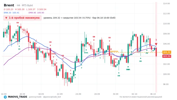Click the red 103.54 current price tag

pyautogui.click(x=166, y=56)
